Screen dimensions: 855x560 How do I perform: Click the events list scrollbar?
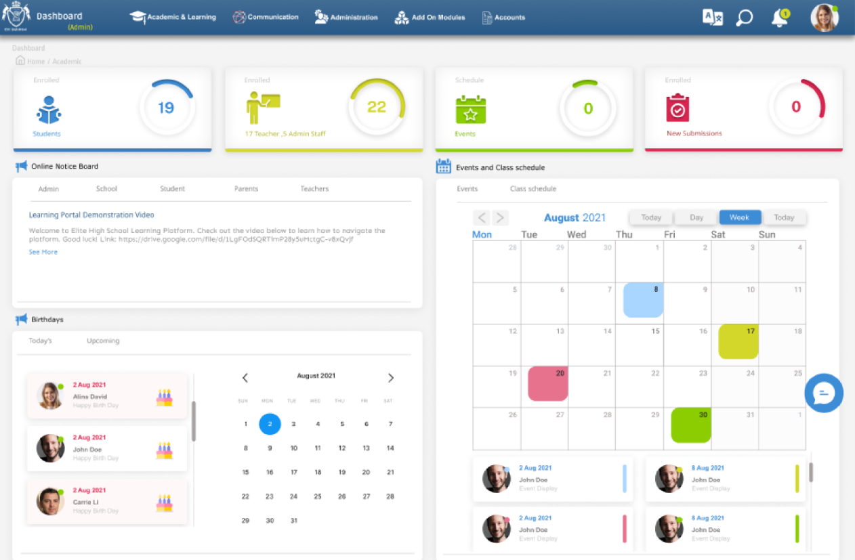point(811,472)
